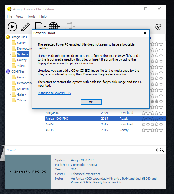Click the Search input field
This screenshot has height=194, width=174.
pos(80,150)
